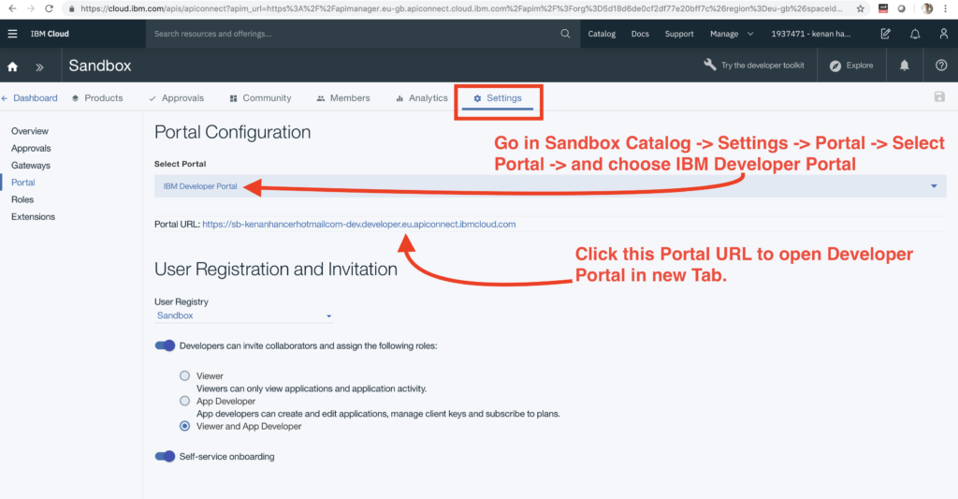The width and height of the screenshot is (958, 499).
Task: Bookmark page with star icon
Action: (861, 8)
